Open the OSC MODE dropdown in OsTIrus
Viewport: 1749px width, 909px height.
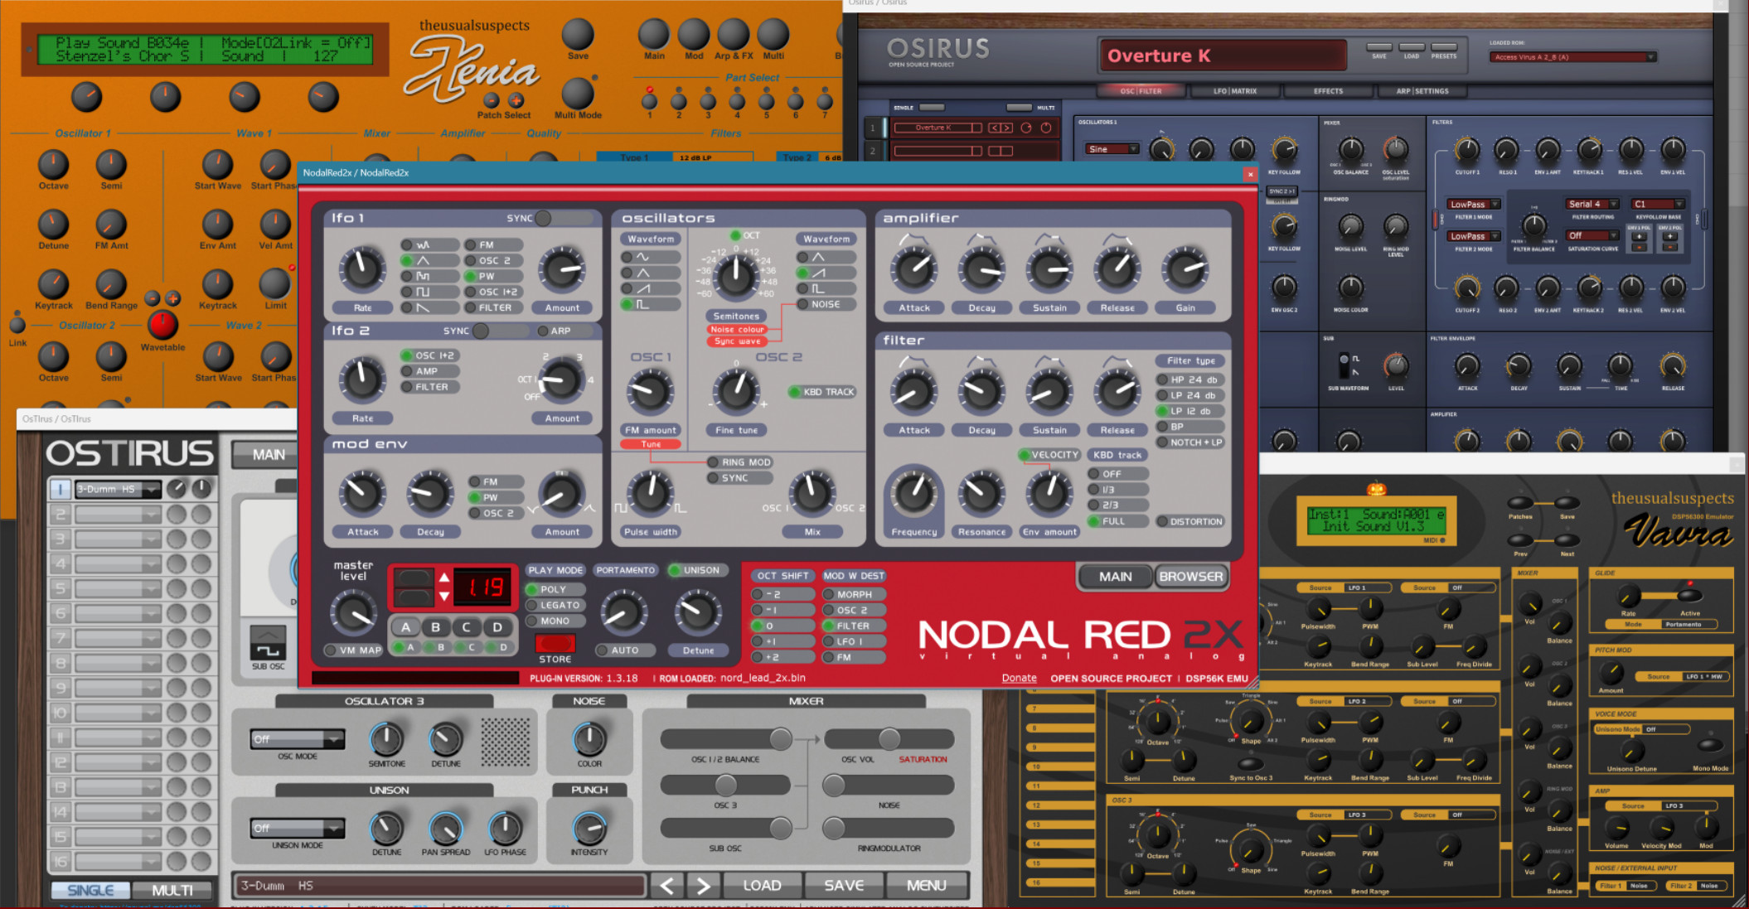[x=298, y=739]
